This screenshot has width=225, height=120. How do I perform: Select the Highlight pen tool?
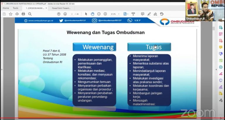(x=149, y=14)
